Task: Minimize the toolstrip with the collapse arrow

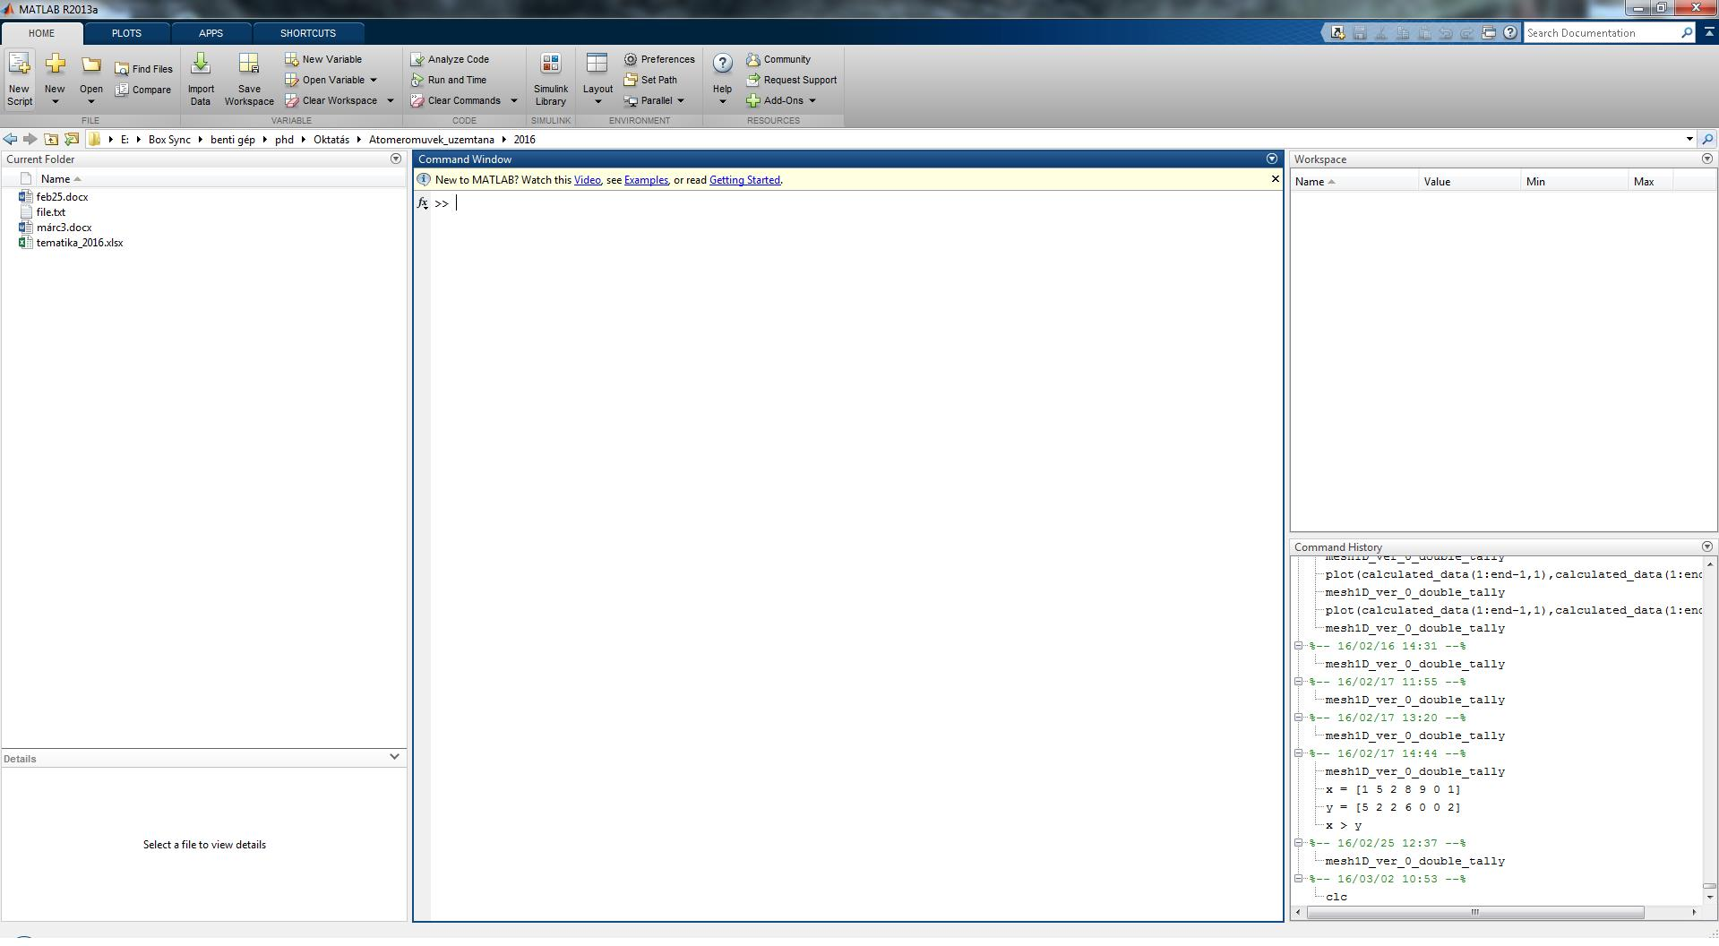Action: [1708, 33]
